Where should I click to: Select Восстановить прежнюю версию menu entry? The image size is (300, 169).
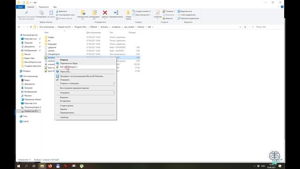86,88
